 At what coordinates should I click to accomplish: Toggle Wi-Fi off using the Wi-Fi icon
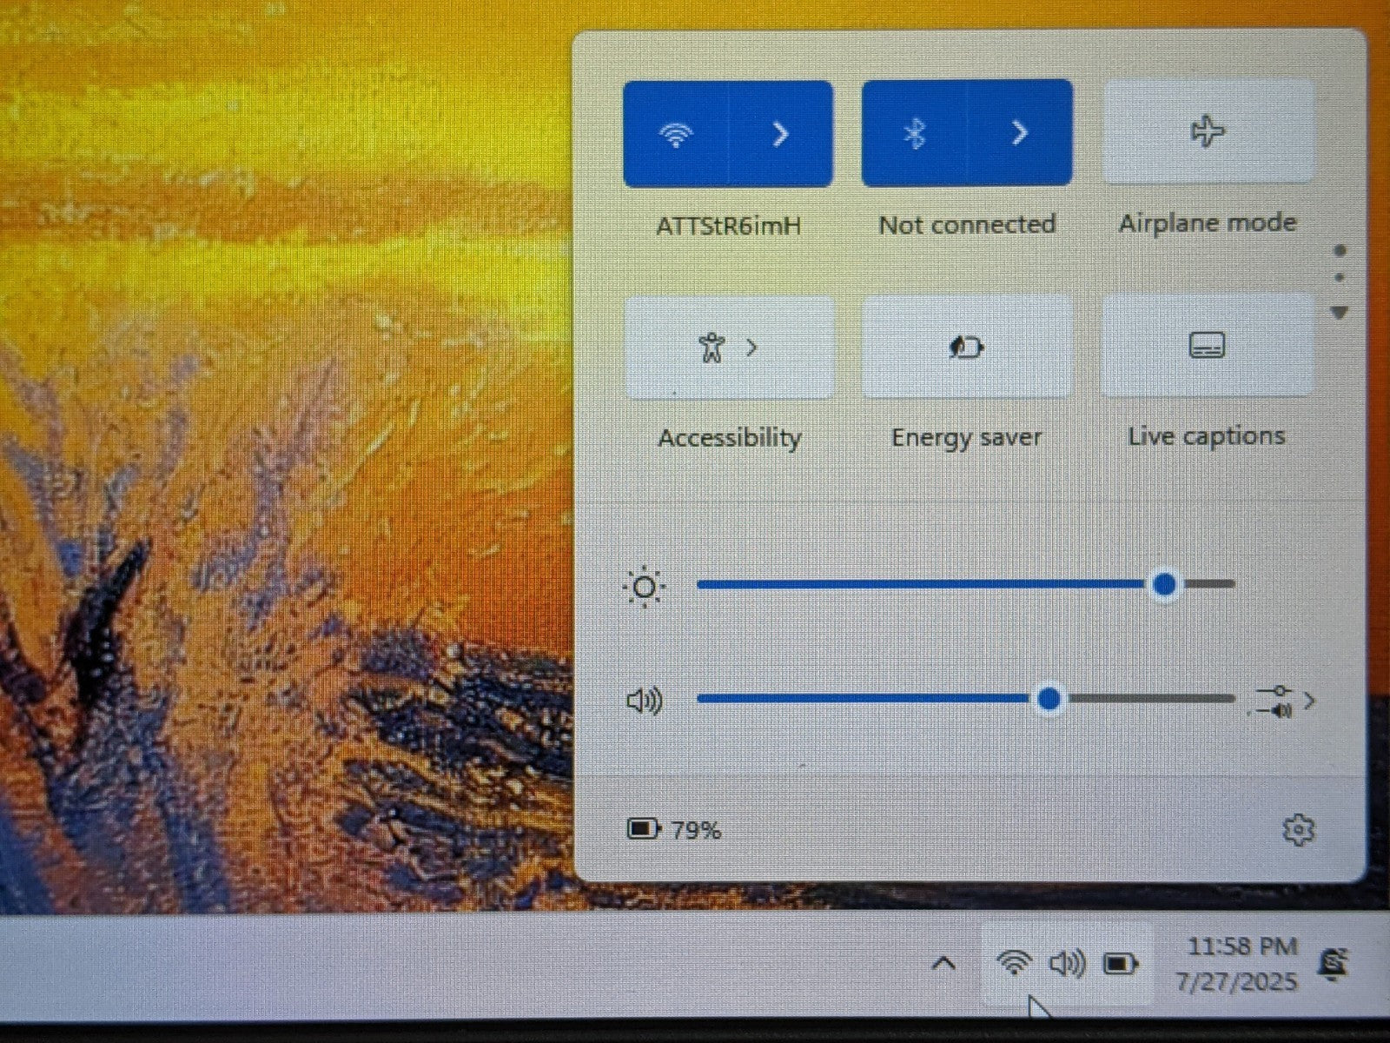point(676,134)
